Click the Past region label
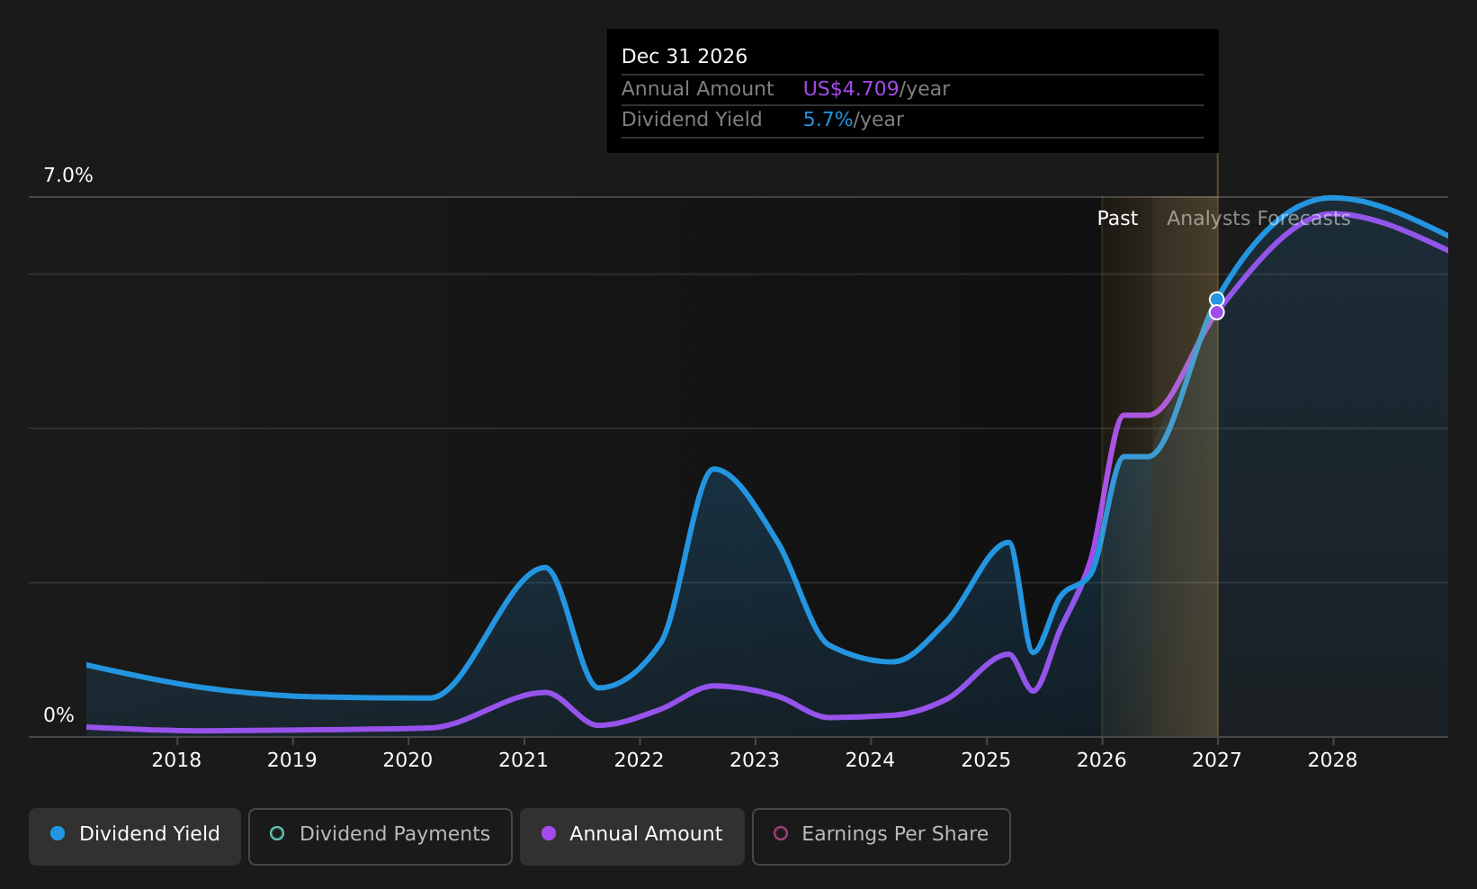The height and width of the screenshot is (889, 1477). tap(1117, 219)
